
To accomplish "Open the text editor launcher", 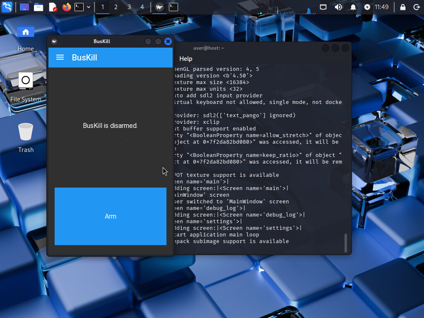I will (53, 7).
